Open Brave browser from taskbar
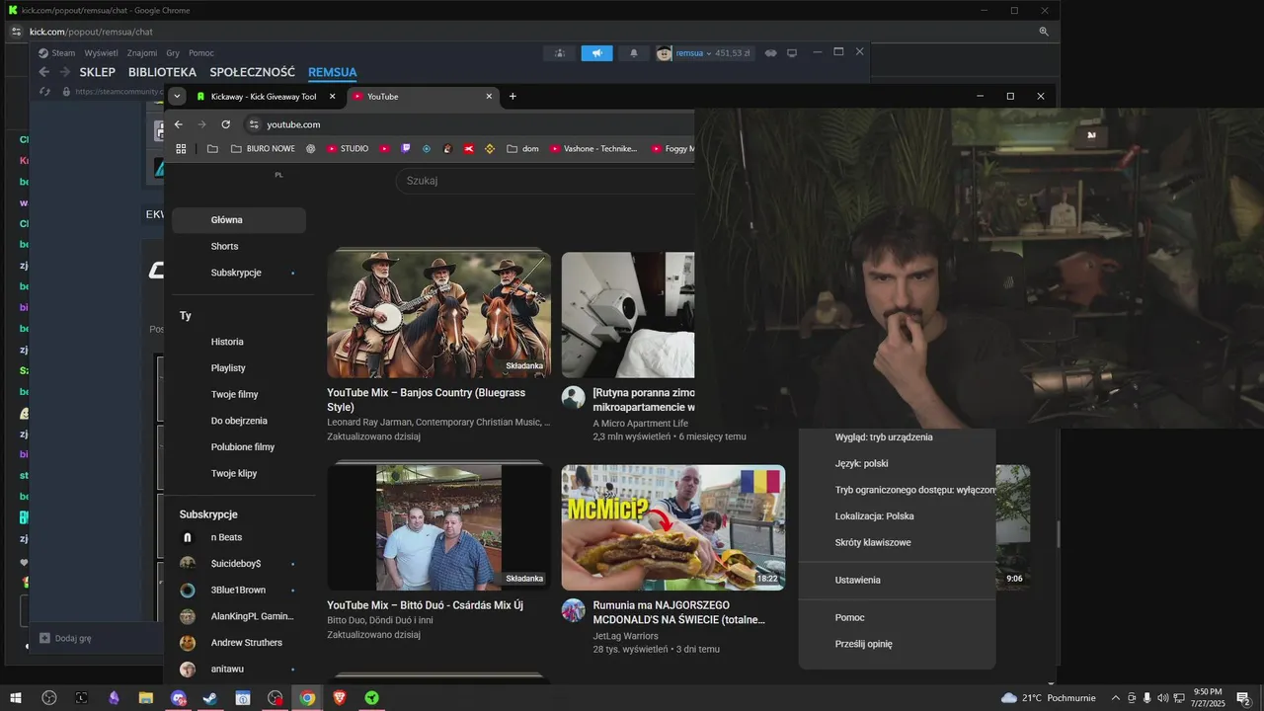This screenshot has width=1264, height=711. [340, 698]
